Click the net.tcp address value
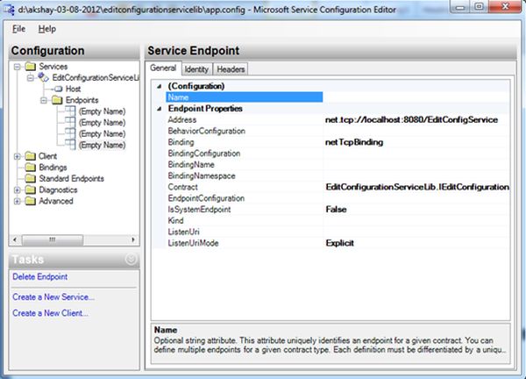Image resolution: width=526 pixels, height=379 pixels. click(411, 120)
